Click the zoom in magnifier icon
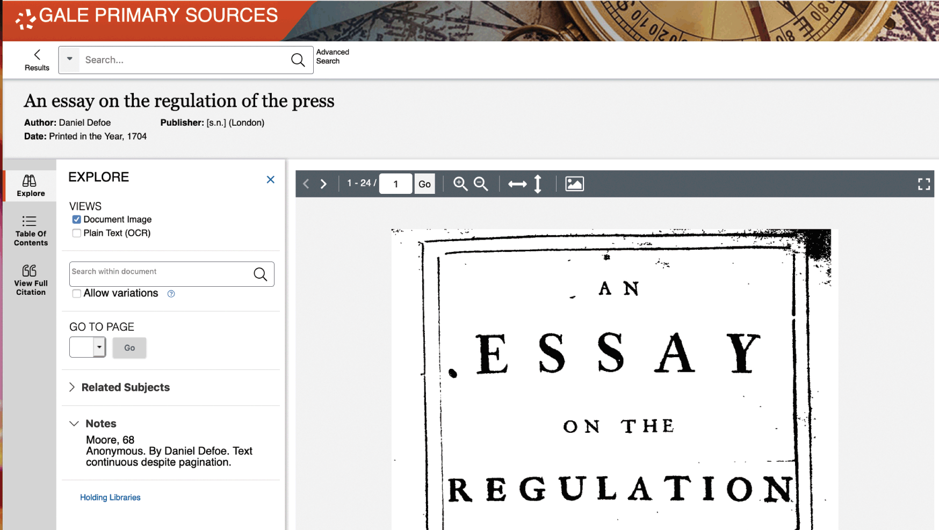This screenshot has width=939, height=530. coord(460,184)
